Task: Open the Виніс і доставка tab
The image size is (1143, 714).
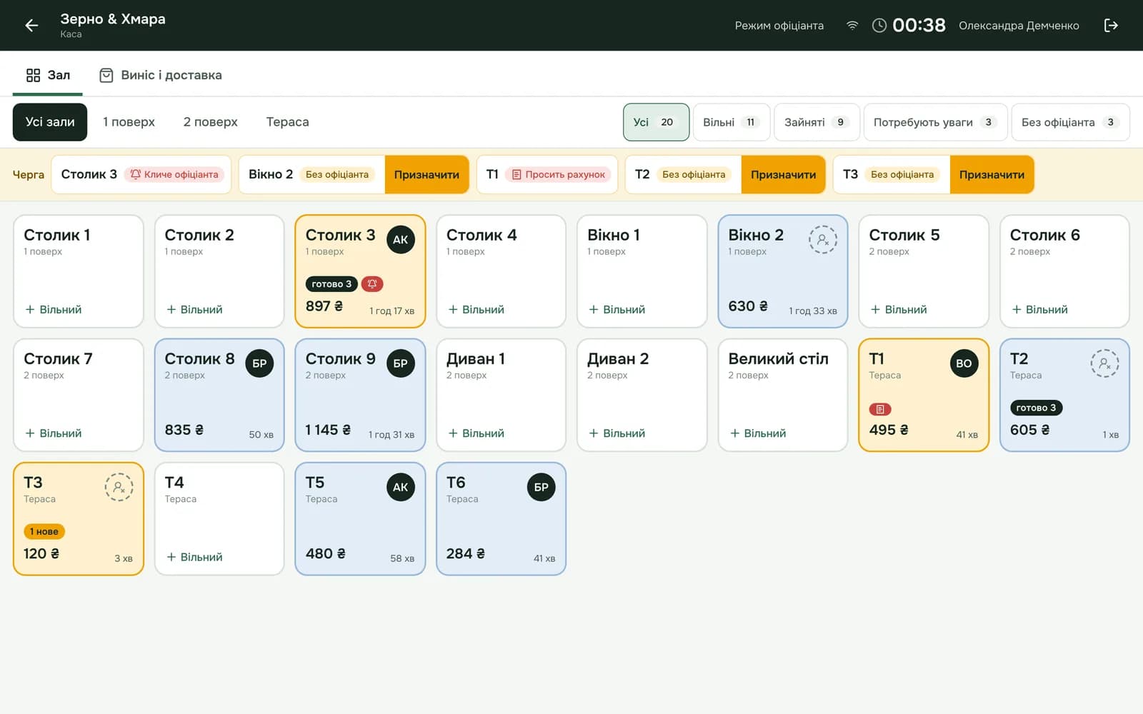Action: [161, 75]
